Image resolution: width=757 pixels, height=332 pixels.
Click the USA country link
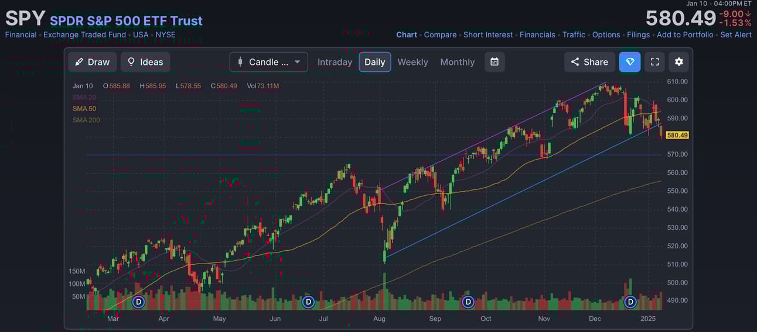click(x=141, y=34)
